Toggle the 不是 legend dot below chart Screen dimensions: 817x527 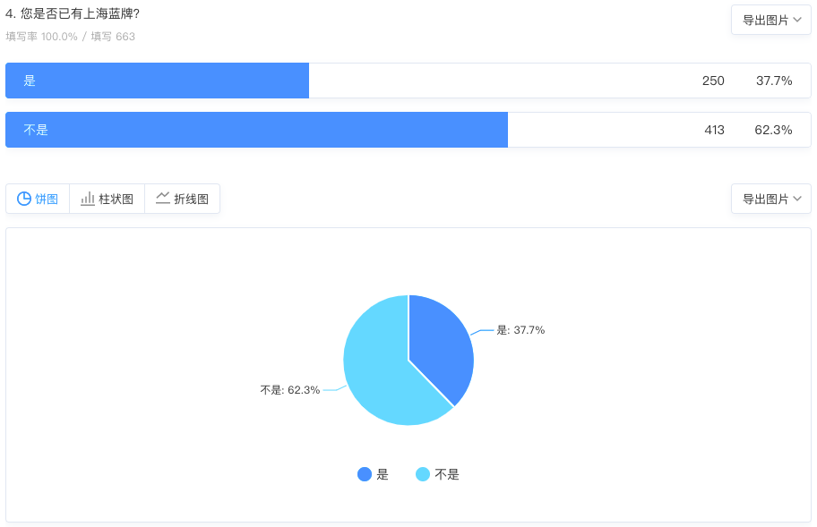pyautogui.click(x=423, y=474)
